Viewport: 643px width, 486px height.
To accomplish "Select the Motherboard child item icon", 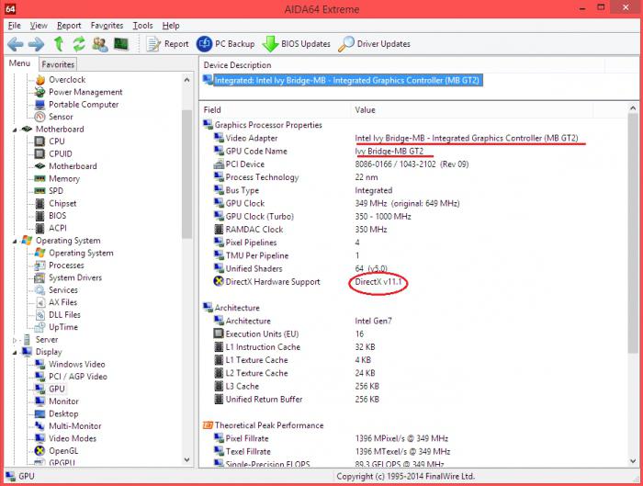I will tap(39, 166).
